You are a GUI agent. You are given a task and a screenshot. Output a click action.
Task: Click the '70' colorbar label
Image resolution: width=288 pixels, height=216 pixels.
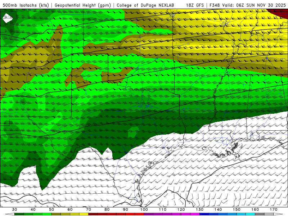click(89, 210)
